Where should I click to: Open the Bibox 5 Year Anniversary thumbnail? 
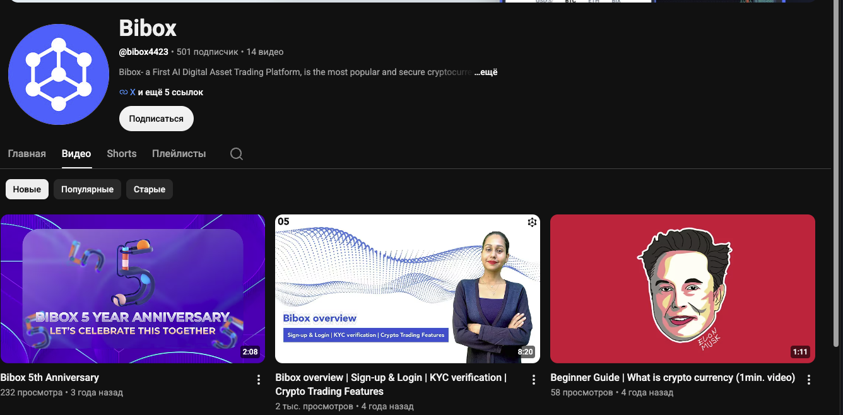[x=133, y=289]
